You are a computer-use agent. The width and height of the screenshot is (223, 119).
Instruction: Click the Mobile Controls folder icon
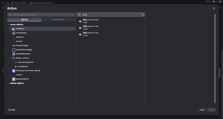pos(14,58)
